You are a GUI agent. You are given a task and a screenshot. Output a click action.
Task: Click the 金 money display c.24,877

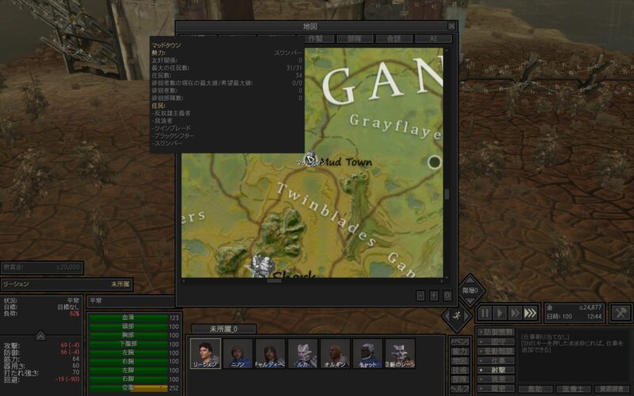tap(574, 307)
